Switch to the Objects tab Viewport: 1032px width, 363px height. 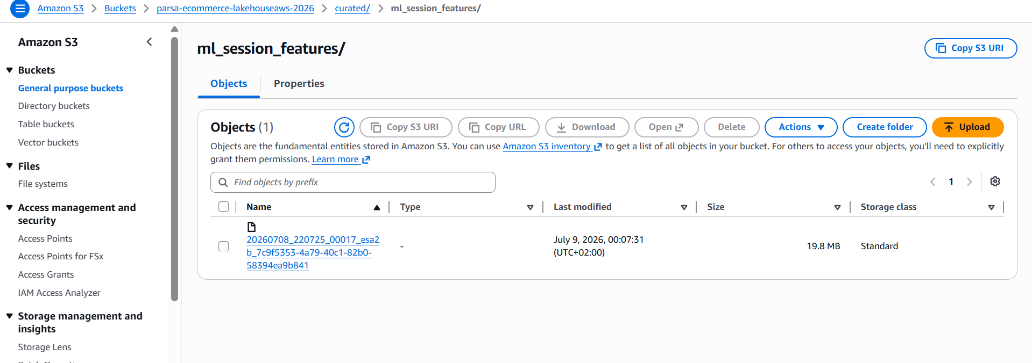tap(229, 84)
